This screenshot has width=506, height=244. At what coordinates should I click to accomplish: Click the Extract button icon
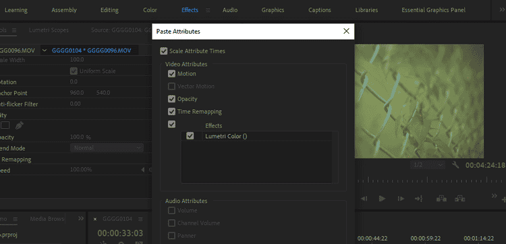(460, 199)
